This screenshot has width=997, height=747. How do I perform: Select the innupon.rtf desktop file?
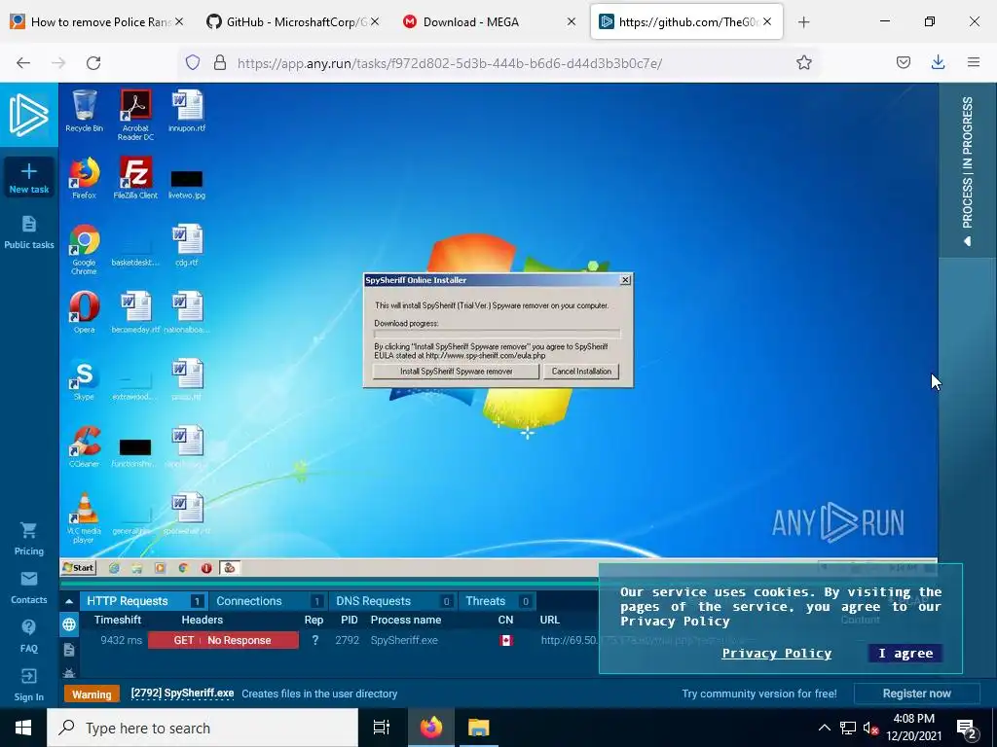[x=187, y=111]
